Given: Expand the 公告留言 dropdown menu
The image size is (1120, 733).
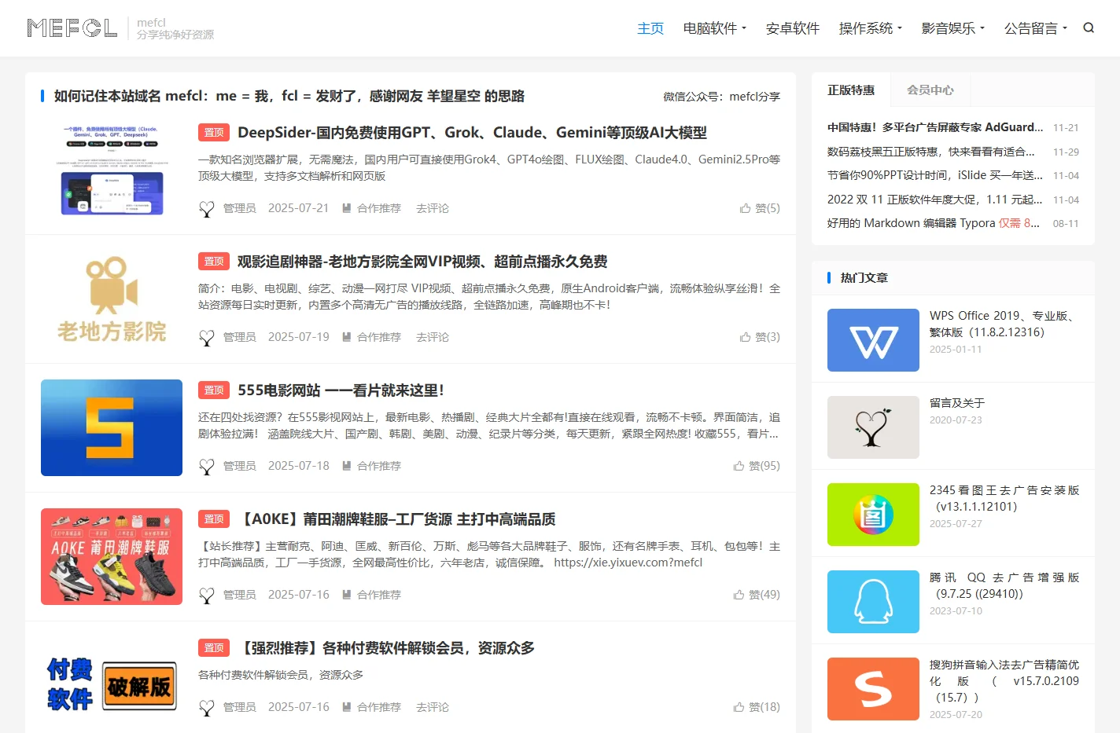Looking at the screenshot, I should [x=1036, y=28].
